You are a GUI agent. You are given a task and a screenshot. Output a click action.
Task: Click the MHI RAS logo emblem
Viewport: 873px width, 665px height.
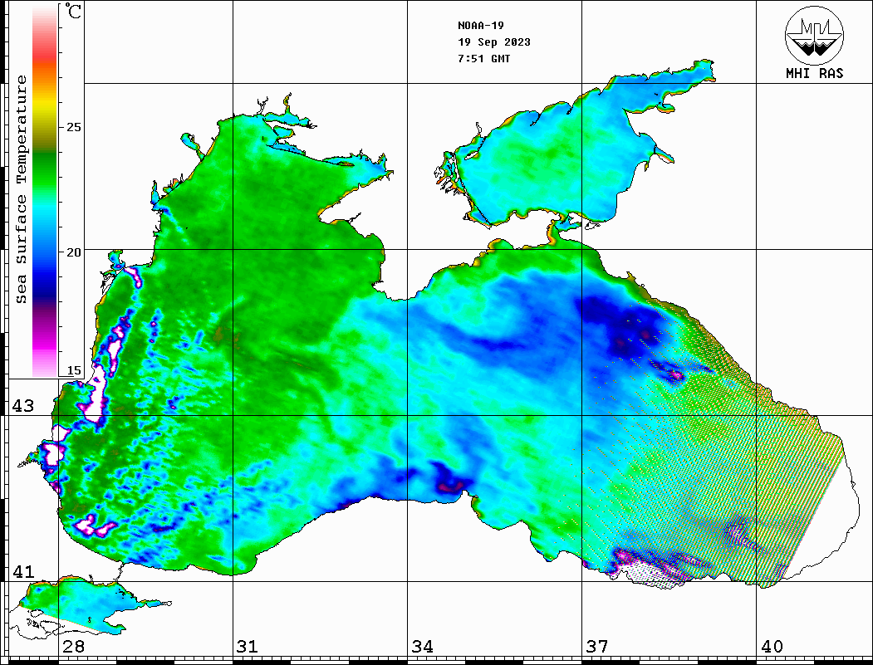814,35
